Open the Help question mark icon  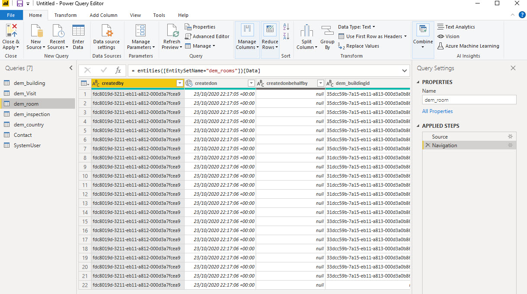coord(522,15)
